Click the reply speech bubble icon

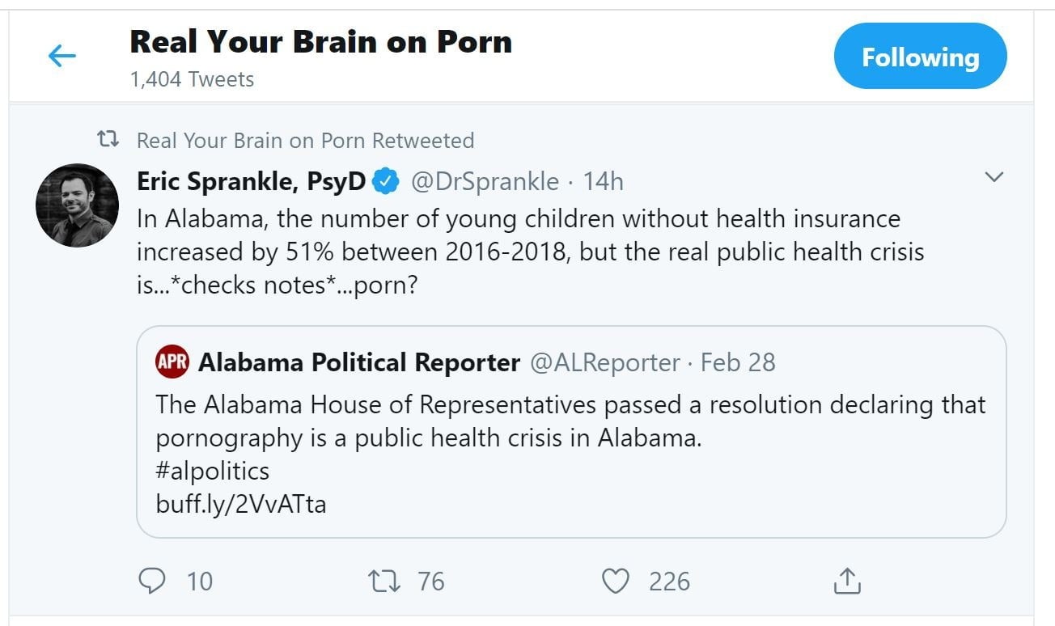click(152, 581)
